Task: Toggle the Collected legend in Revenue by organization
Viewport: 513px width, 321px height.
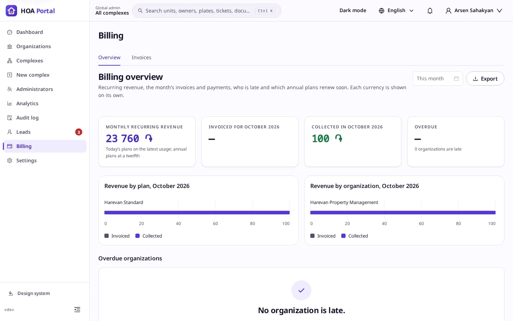Action: (x=354, y=236)
